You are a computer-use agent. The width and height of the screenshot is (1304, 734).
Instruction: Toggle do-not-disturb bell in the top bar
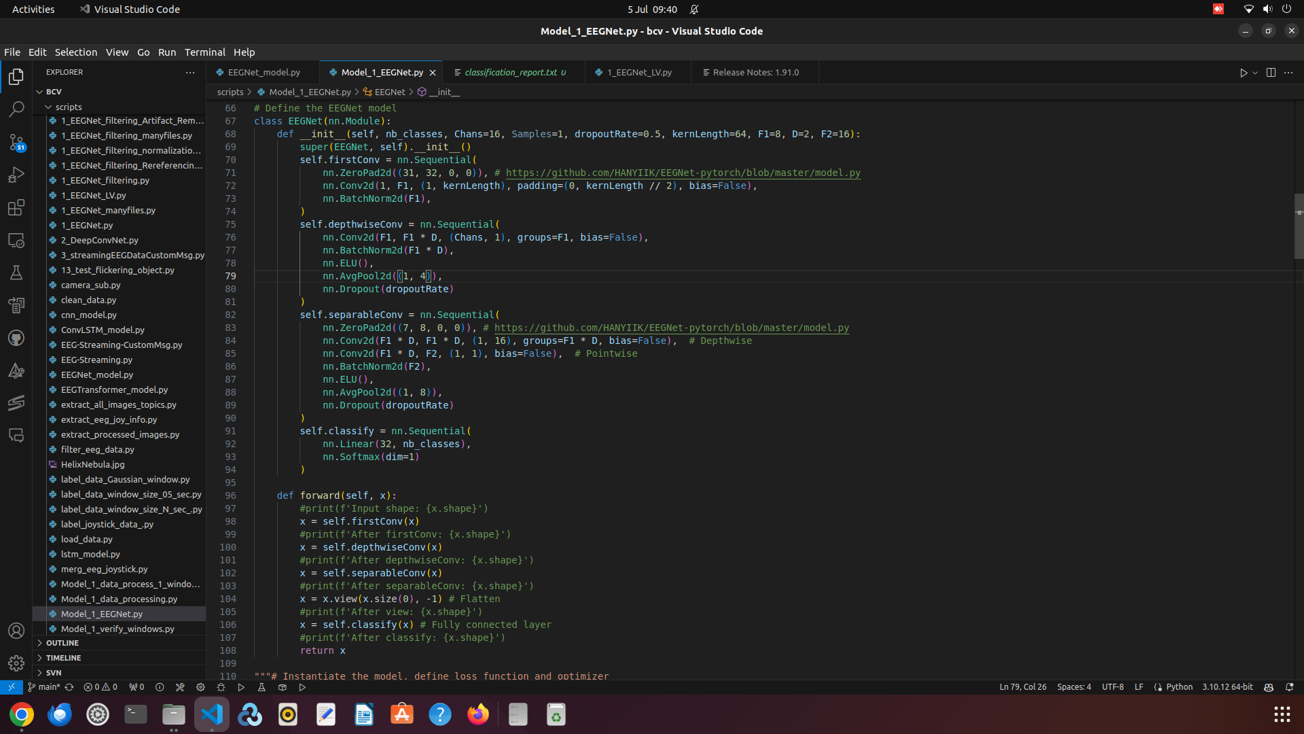(695, 9)
